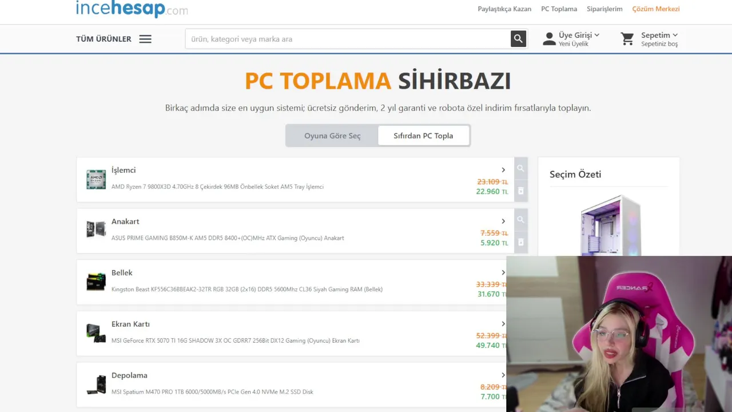Image resolution: width=732 pixels, height=412 pixels.
Task: Expand the İşlemci row chevron
Action: 503,170
